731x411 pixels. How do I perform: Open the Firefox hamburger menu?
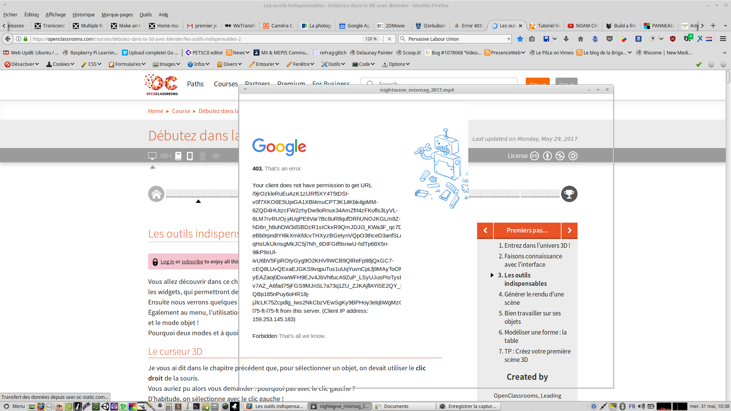pyautogui.click(x=723, y=39)
